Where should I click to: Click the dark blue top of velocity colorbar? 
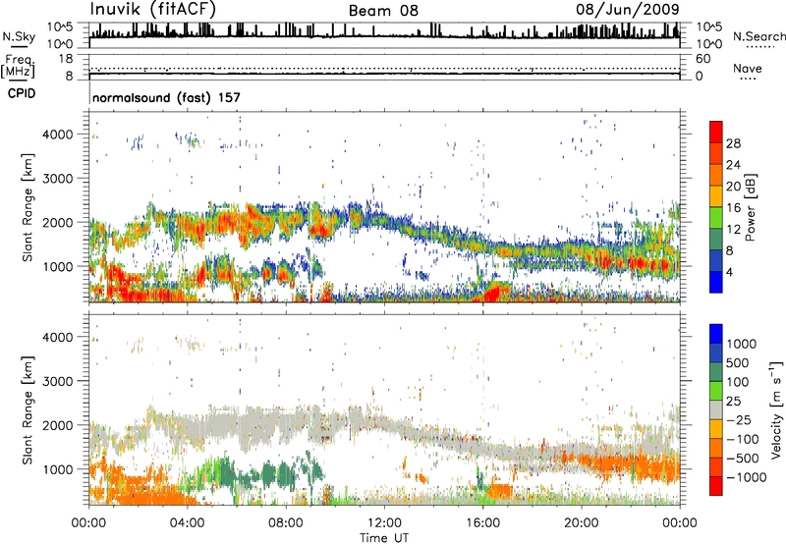pyautogui.click(x=716, y=333)
